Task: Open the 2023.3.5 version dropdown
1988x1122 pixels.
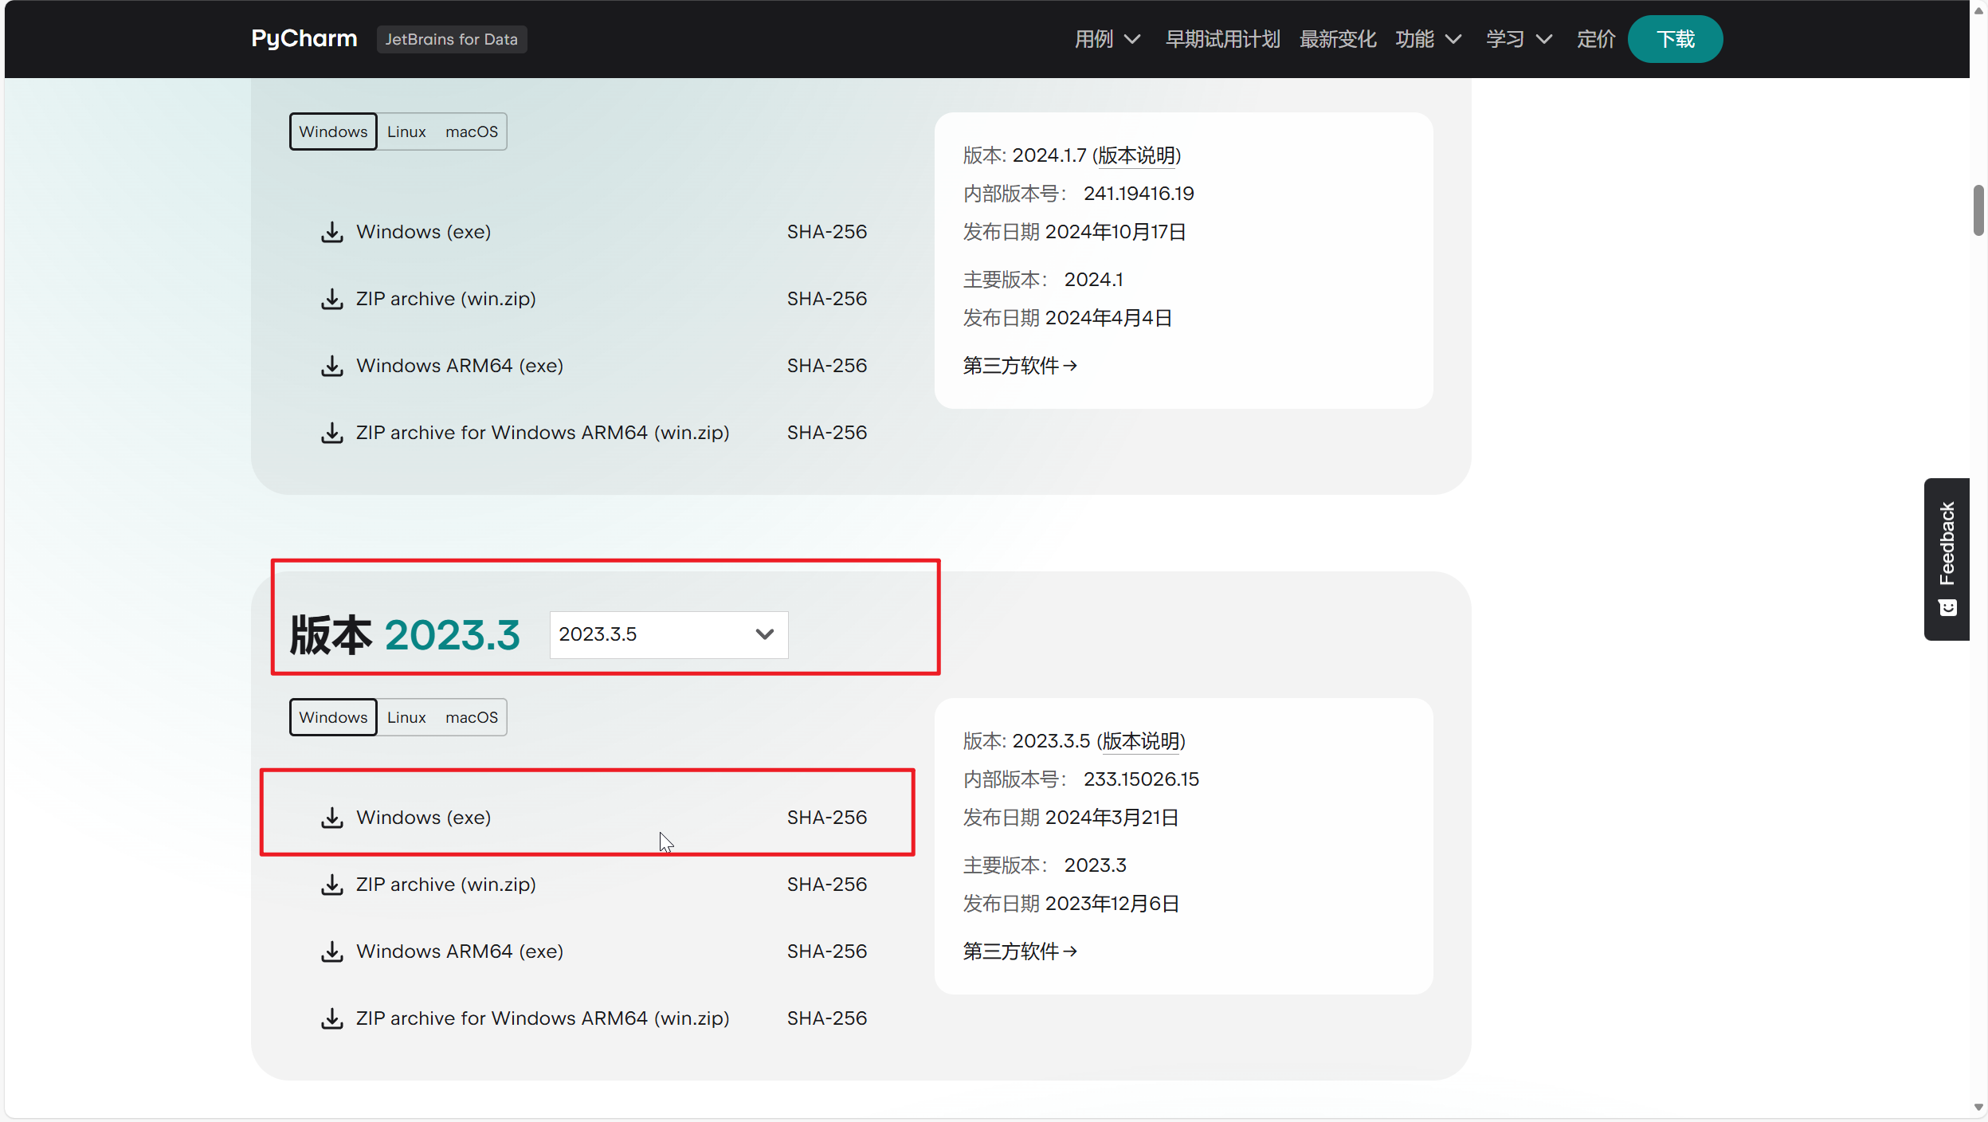Action: (668, 634)
